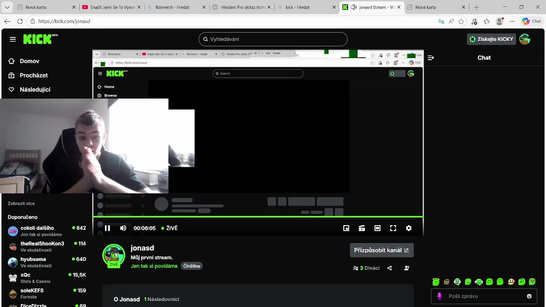Image resolution: width=546 pixels, height=307 pixels.
Task: Open recommended channel cokoli dalšího
Action: [x=47, y=231]
